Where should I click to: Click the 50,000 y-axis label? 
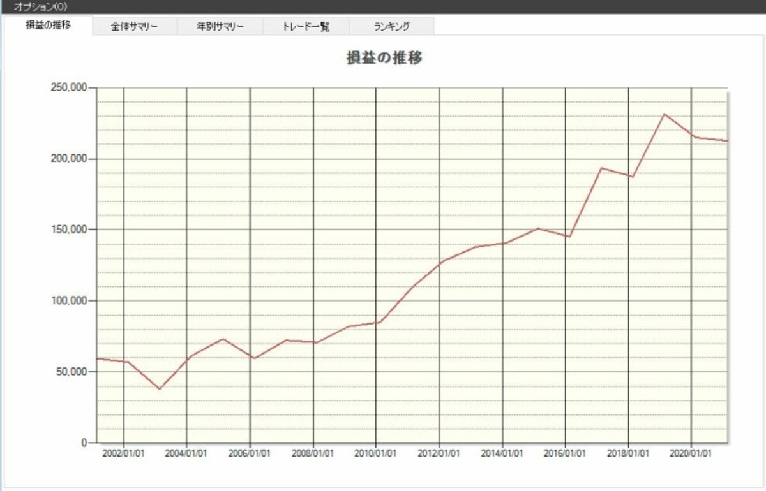coord(70,371)
